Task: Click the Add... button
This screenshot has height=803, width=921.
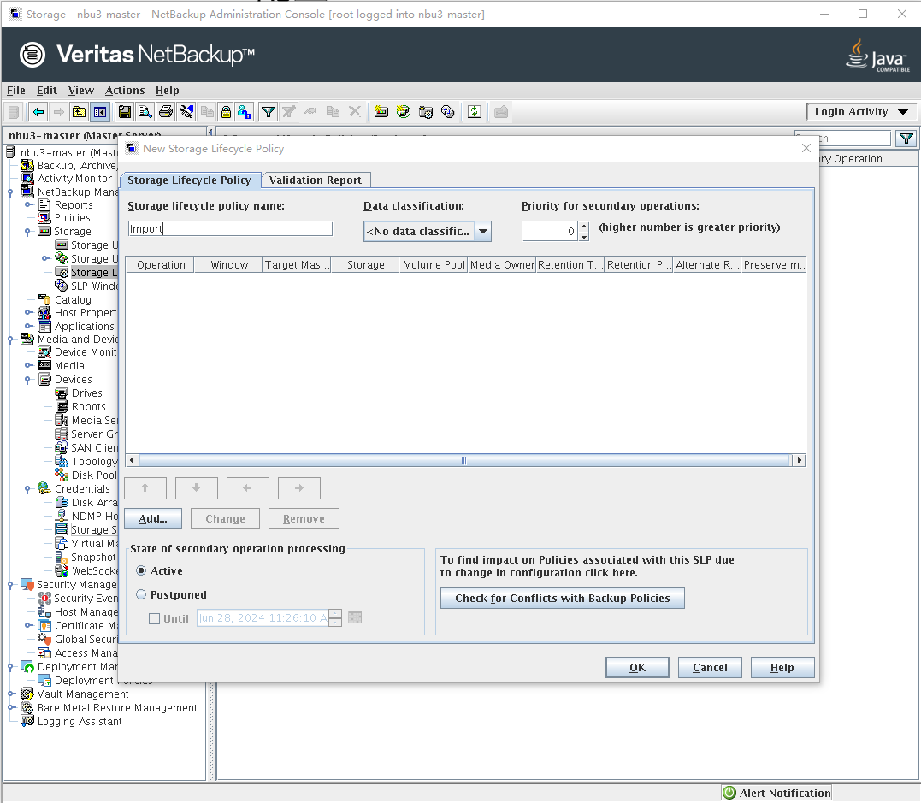Action: click(x=152, y=519)
